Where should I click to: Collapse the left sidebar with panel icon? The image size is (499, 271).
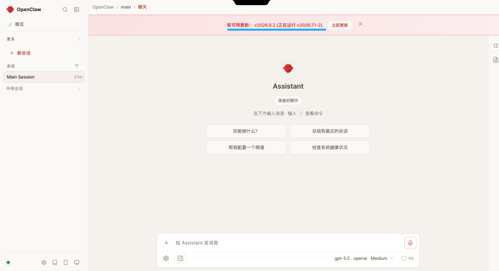click(77, 10)
